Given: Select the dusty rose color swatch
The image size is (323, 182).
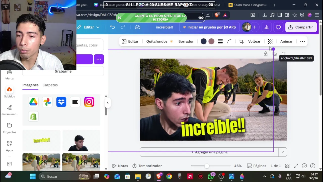Looking at the screenshot, I should tap(211, 41).
